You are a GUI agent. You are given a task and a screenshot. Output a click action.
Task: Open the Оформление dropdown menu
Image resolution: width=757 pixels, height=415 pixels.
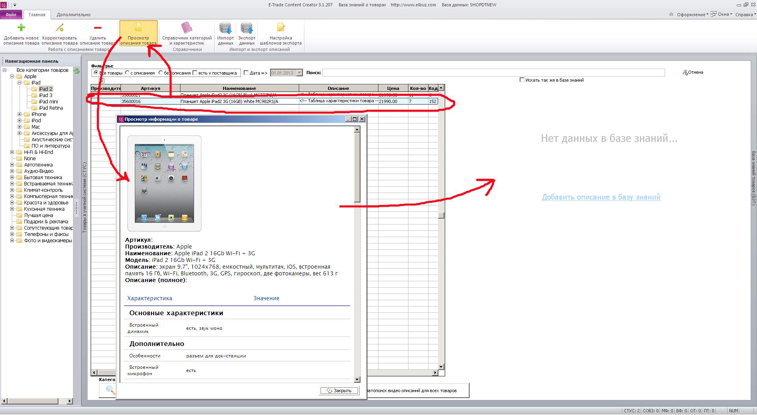[693, 15]
